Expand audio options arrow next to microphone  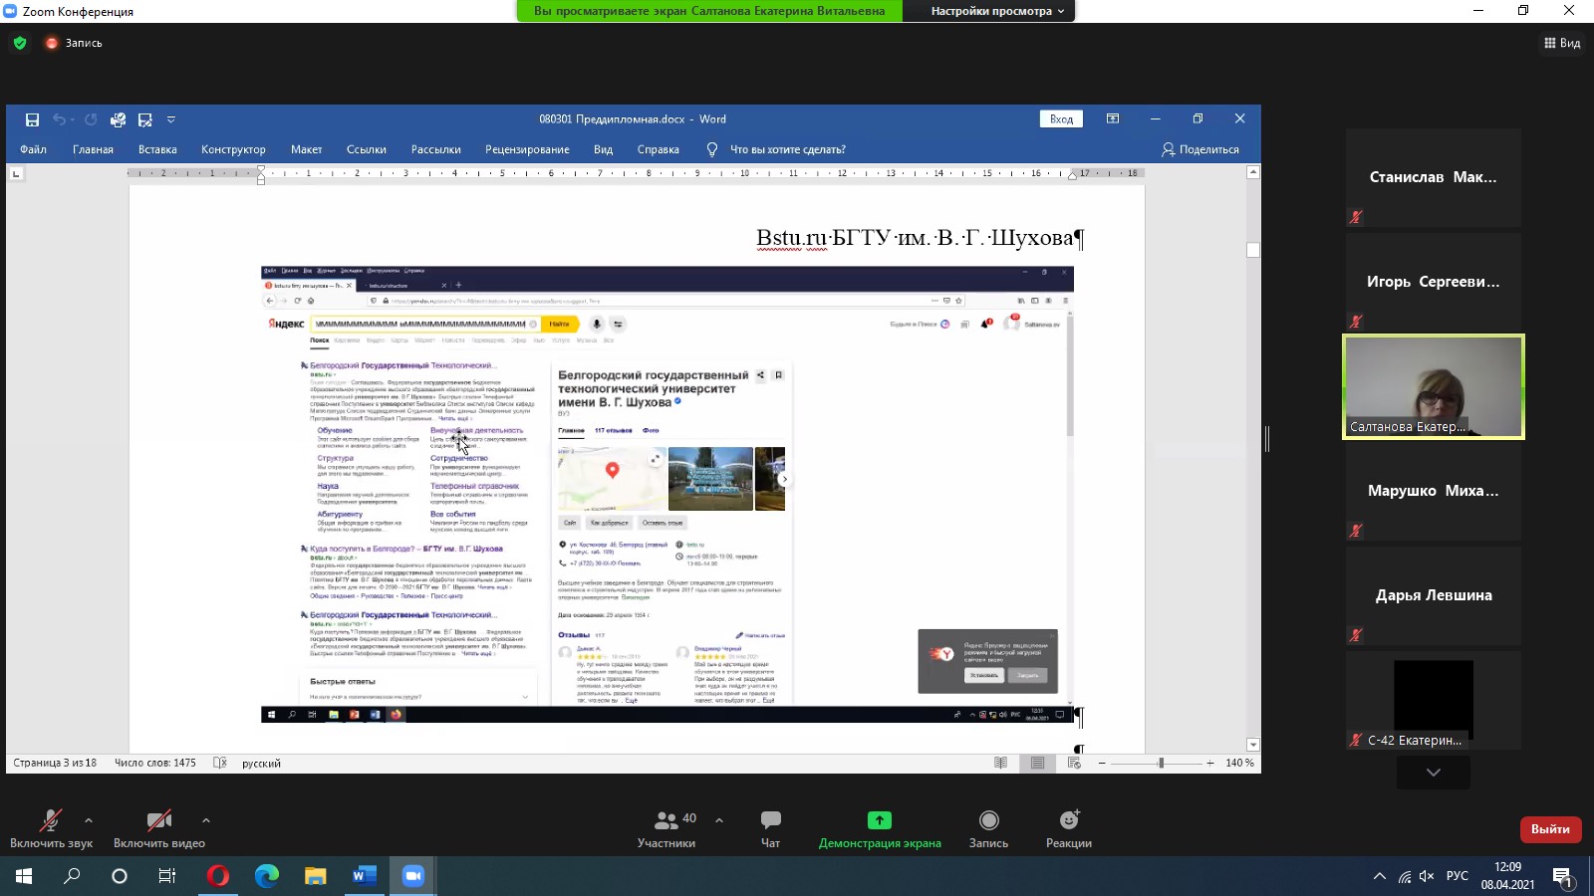click(89, 820)
